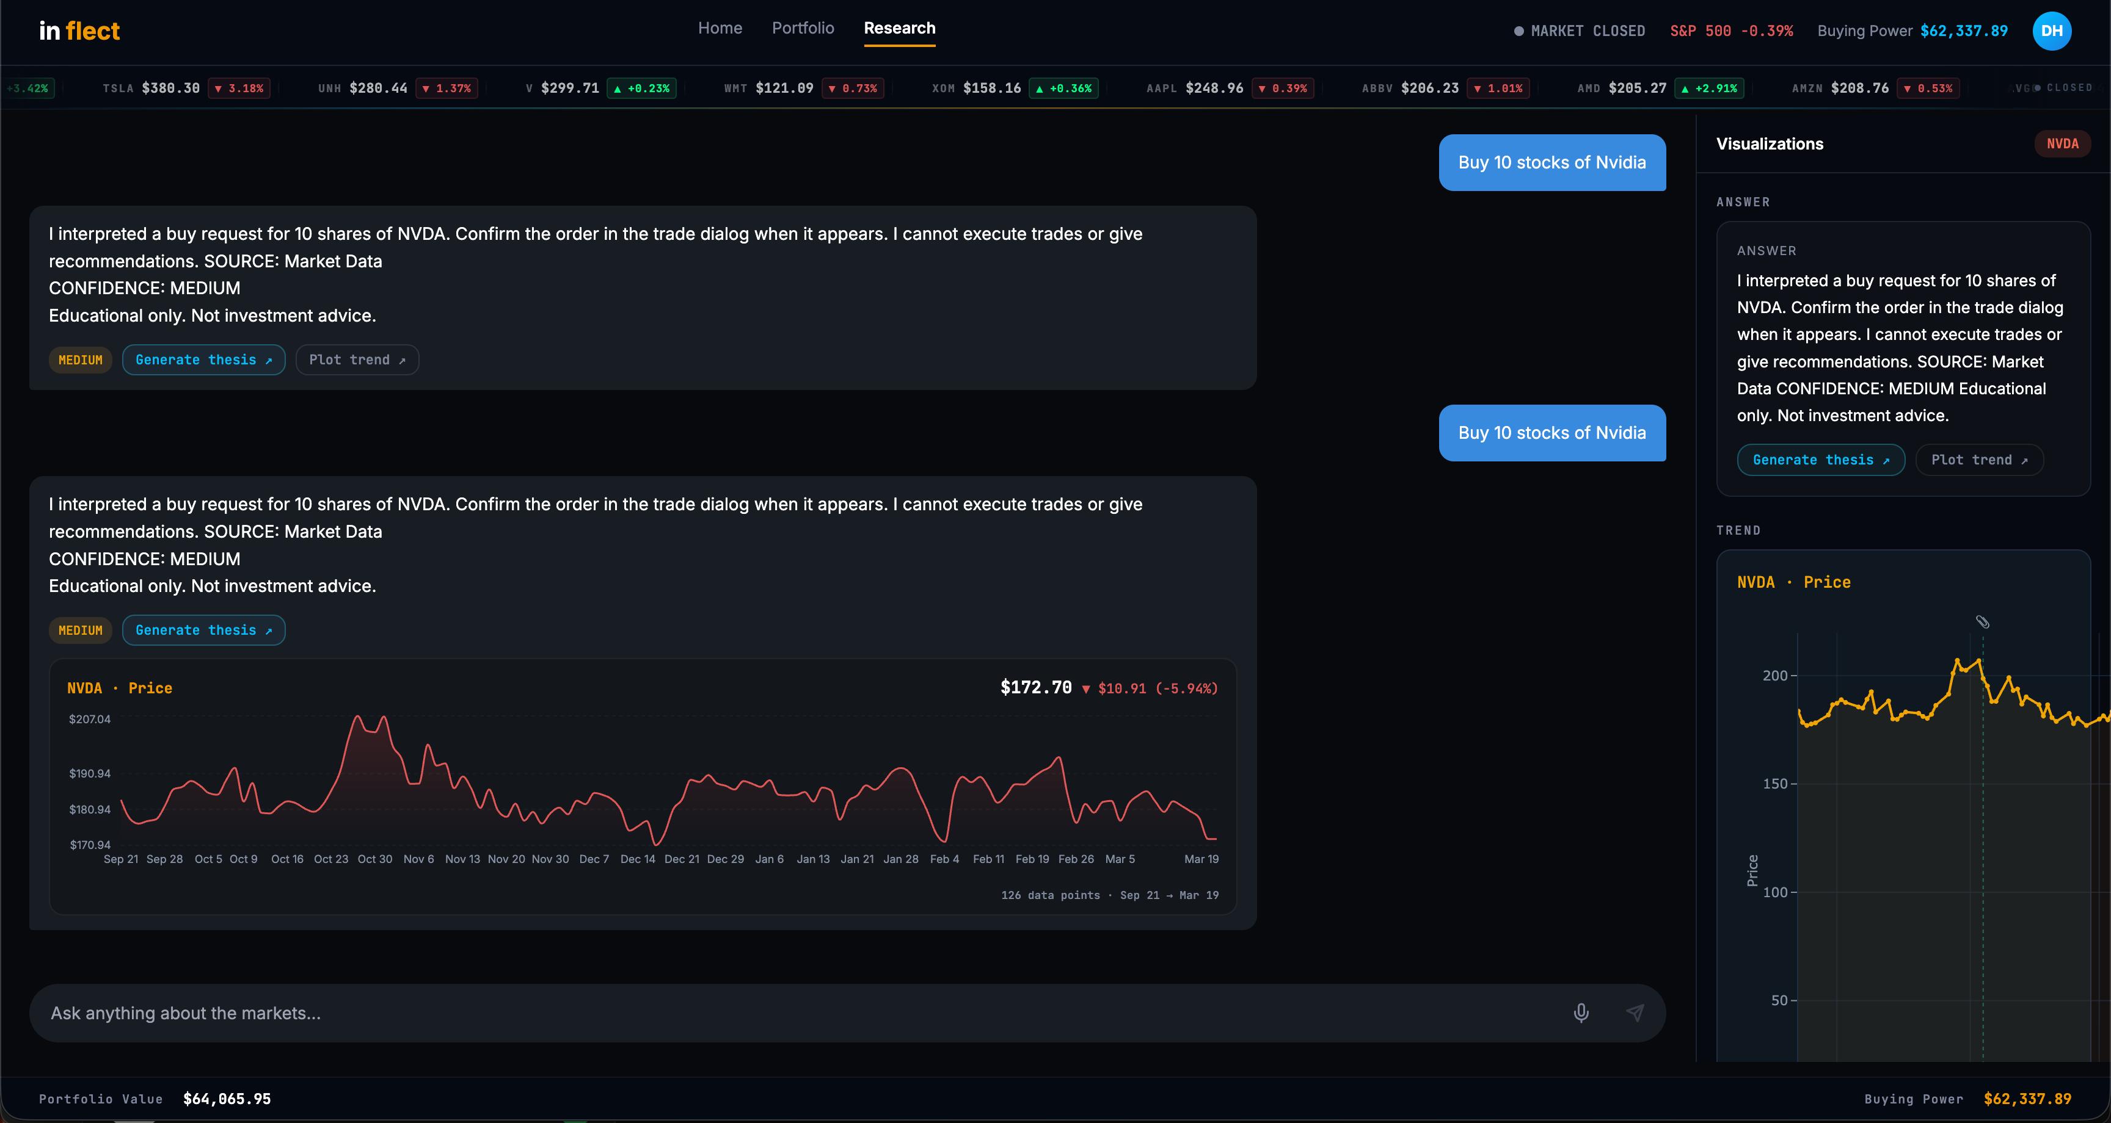Click Generate thesis in first chat answer
This screenshot has height=1123, width=2111.
click(x=203, y=359)
